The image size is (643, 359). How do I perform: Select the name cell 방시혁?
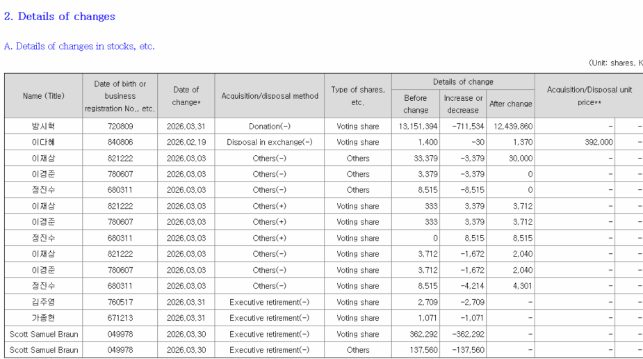(x=43, y=126)
